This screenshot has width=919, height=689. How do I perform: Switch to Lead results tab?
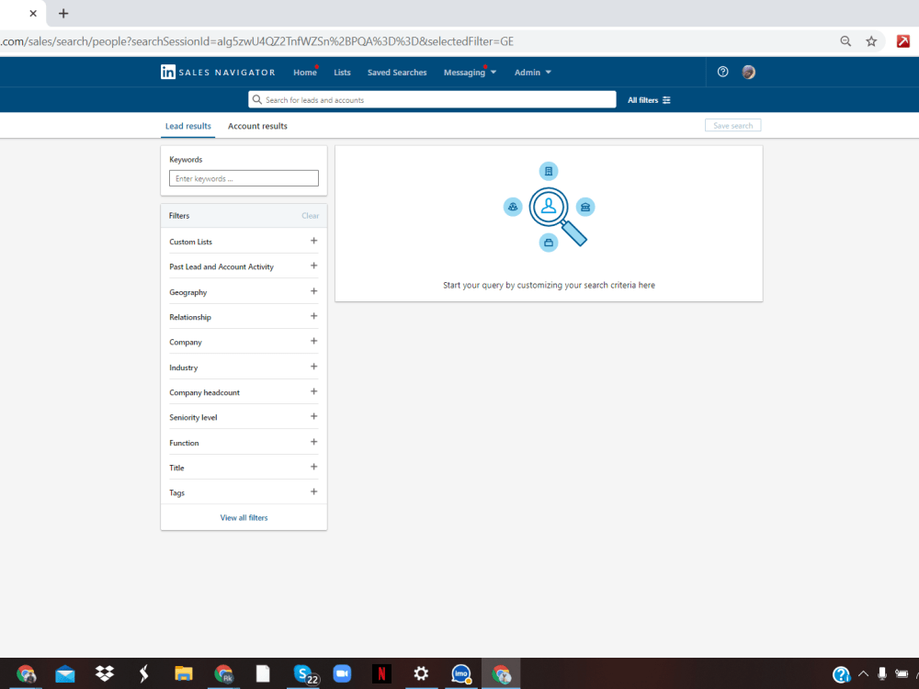click(188, 126)
